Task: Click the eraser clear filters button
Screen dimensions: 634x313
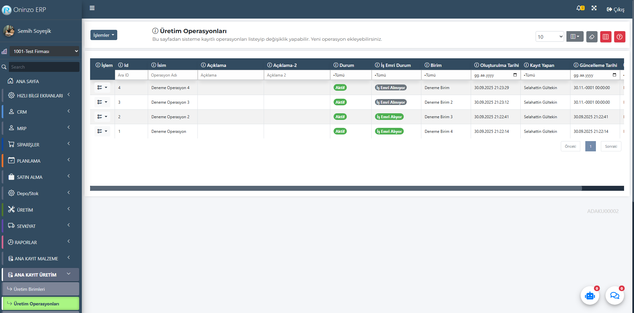Action: point(592,37)
